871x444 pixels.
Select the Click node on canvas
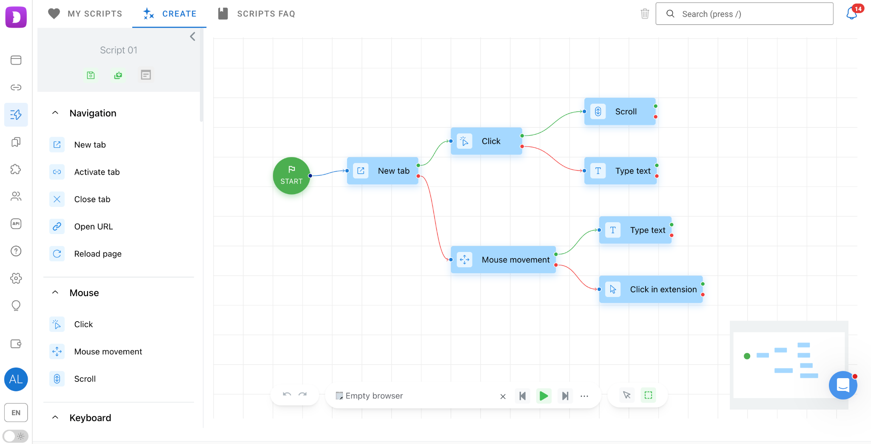click(487, 141)
